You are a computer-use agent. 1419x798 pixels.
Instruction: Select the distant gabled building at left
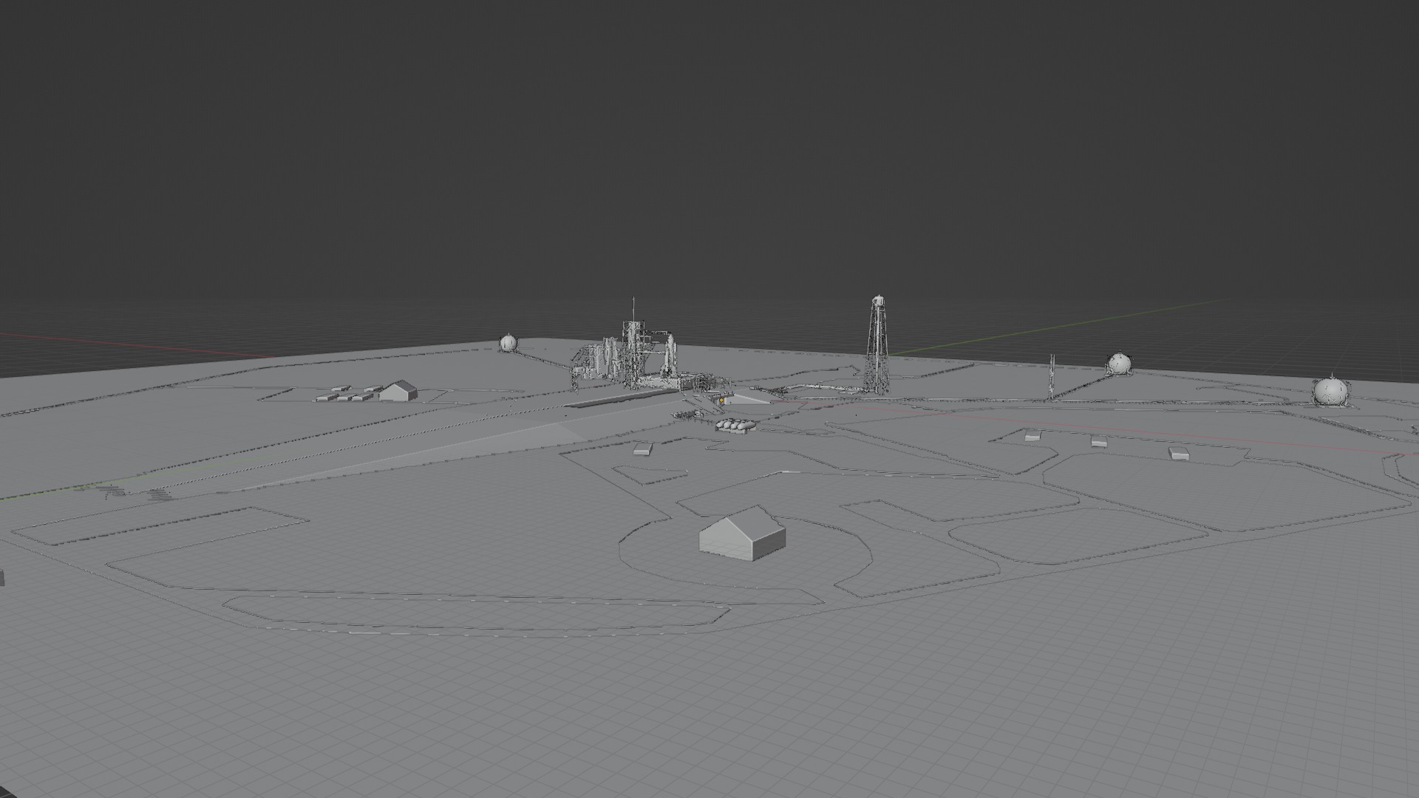(x=398, y=391)
